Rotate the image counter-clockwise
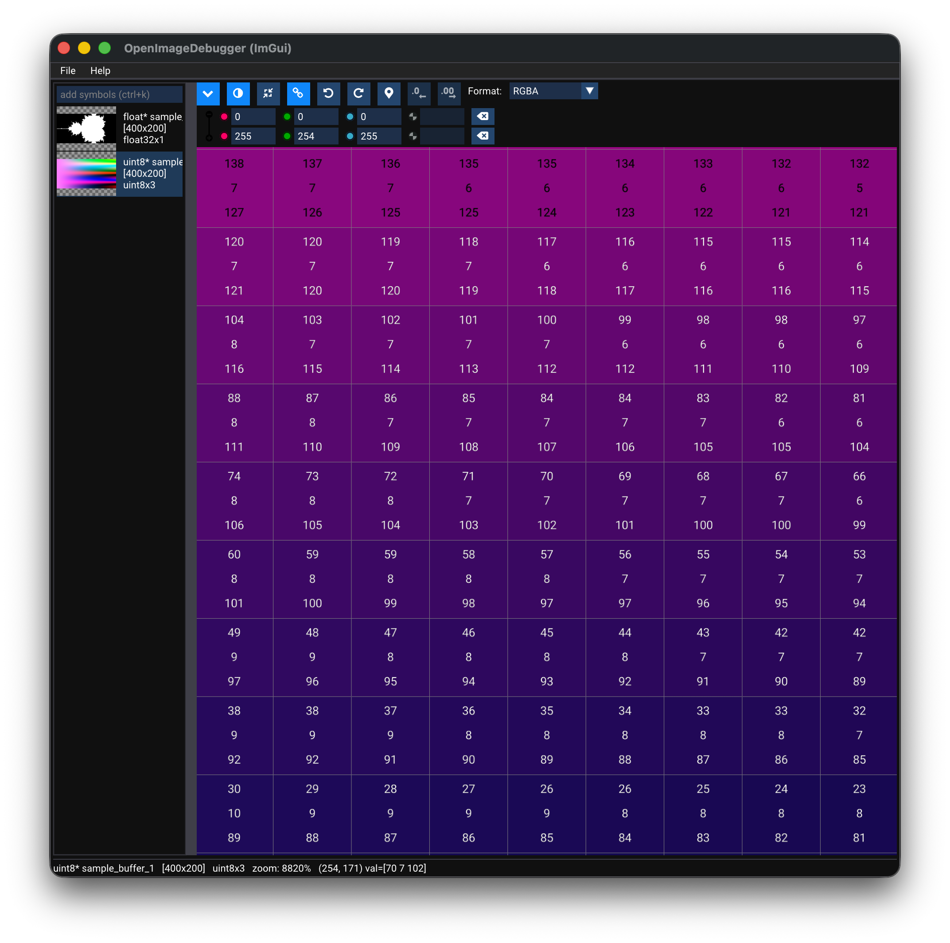 (x=328, y=94)
